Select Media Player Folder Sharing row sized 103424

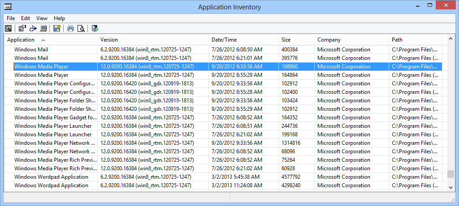click(x=223, y=101)
